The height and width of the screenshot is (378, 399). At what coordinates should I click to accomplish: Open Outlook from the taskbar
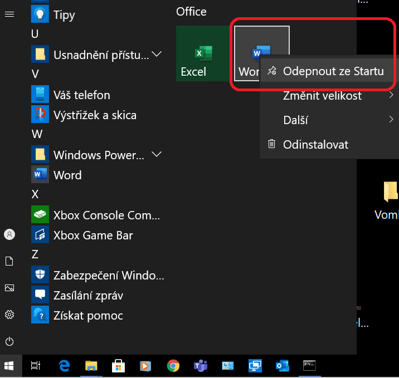282,366
